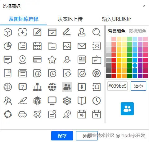The width and height of the screenshot is (149, 142).
Task: Select the tie badge icon
Action: [82, 87]
